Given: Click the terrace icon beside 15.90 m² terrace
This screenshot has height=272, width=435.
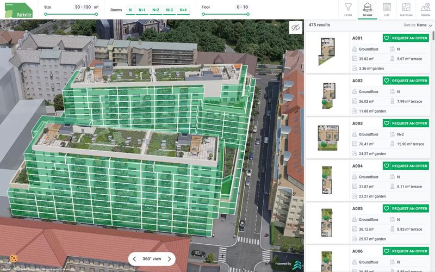Looking at the screenshot, I should pyautogui.click(x=392, y=144).
